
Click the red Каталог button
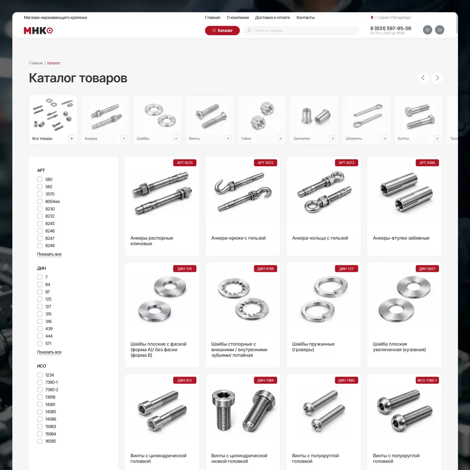(x=222, y=30)
